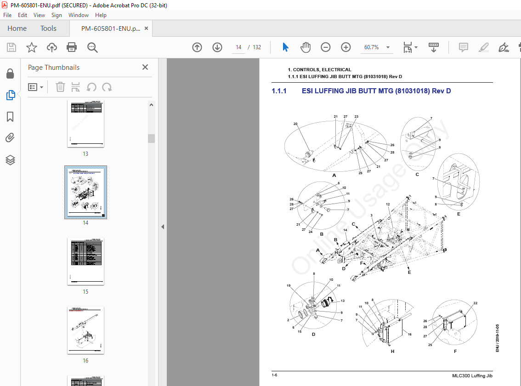Click the thumbnail scrollbar handle

click(x=152, y=138)
